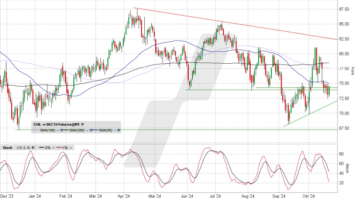This screenshot has width=358, height=201.
Task: Click the purple SMA(100) line swatch in legend
Action: pyautogui.click(x=37, y=130)
